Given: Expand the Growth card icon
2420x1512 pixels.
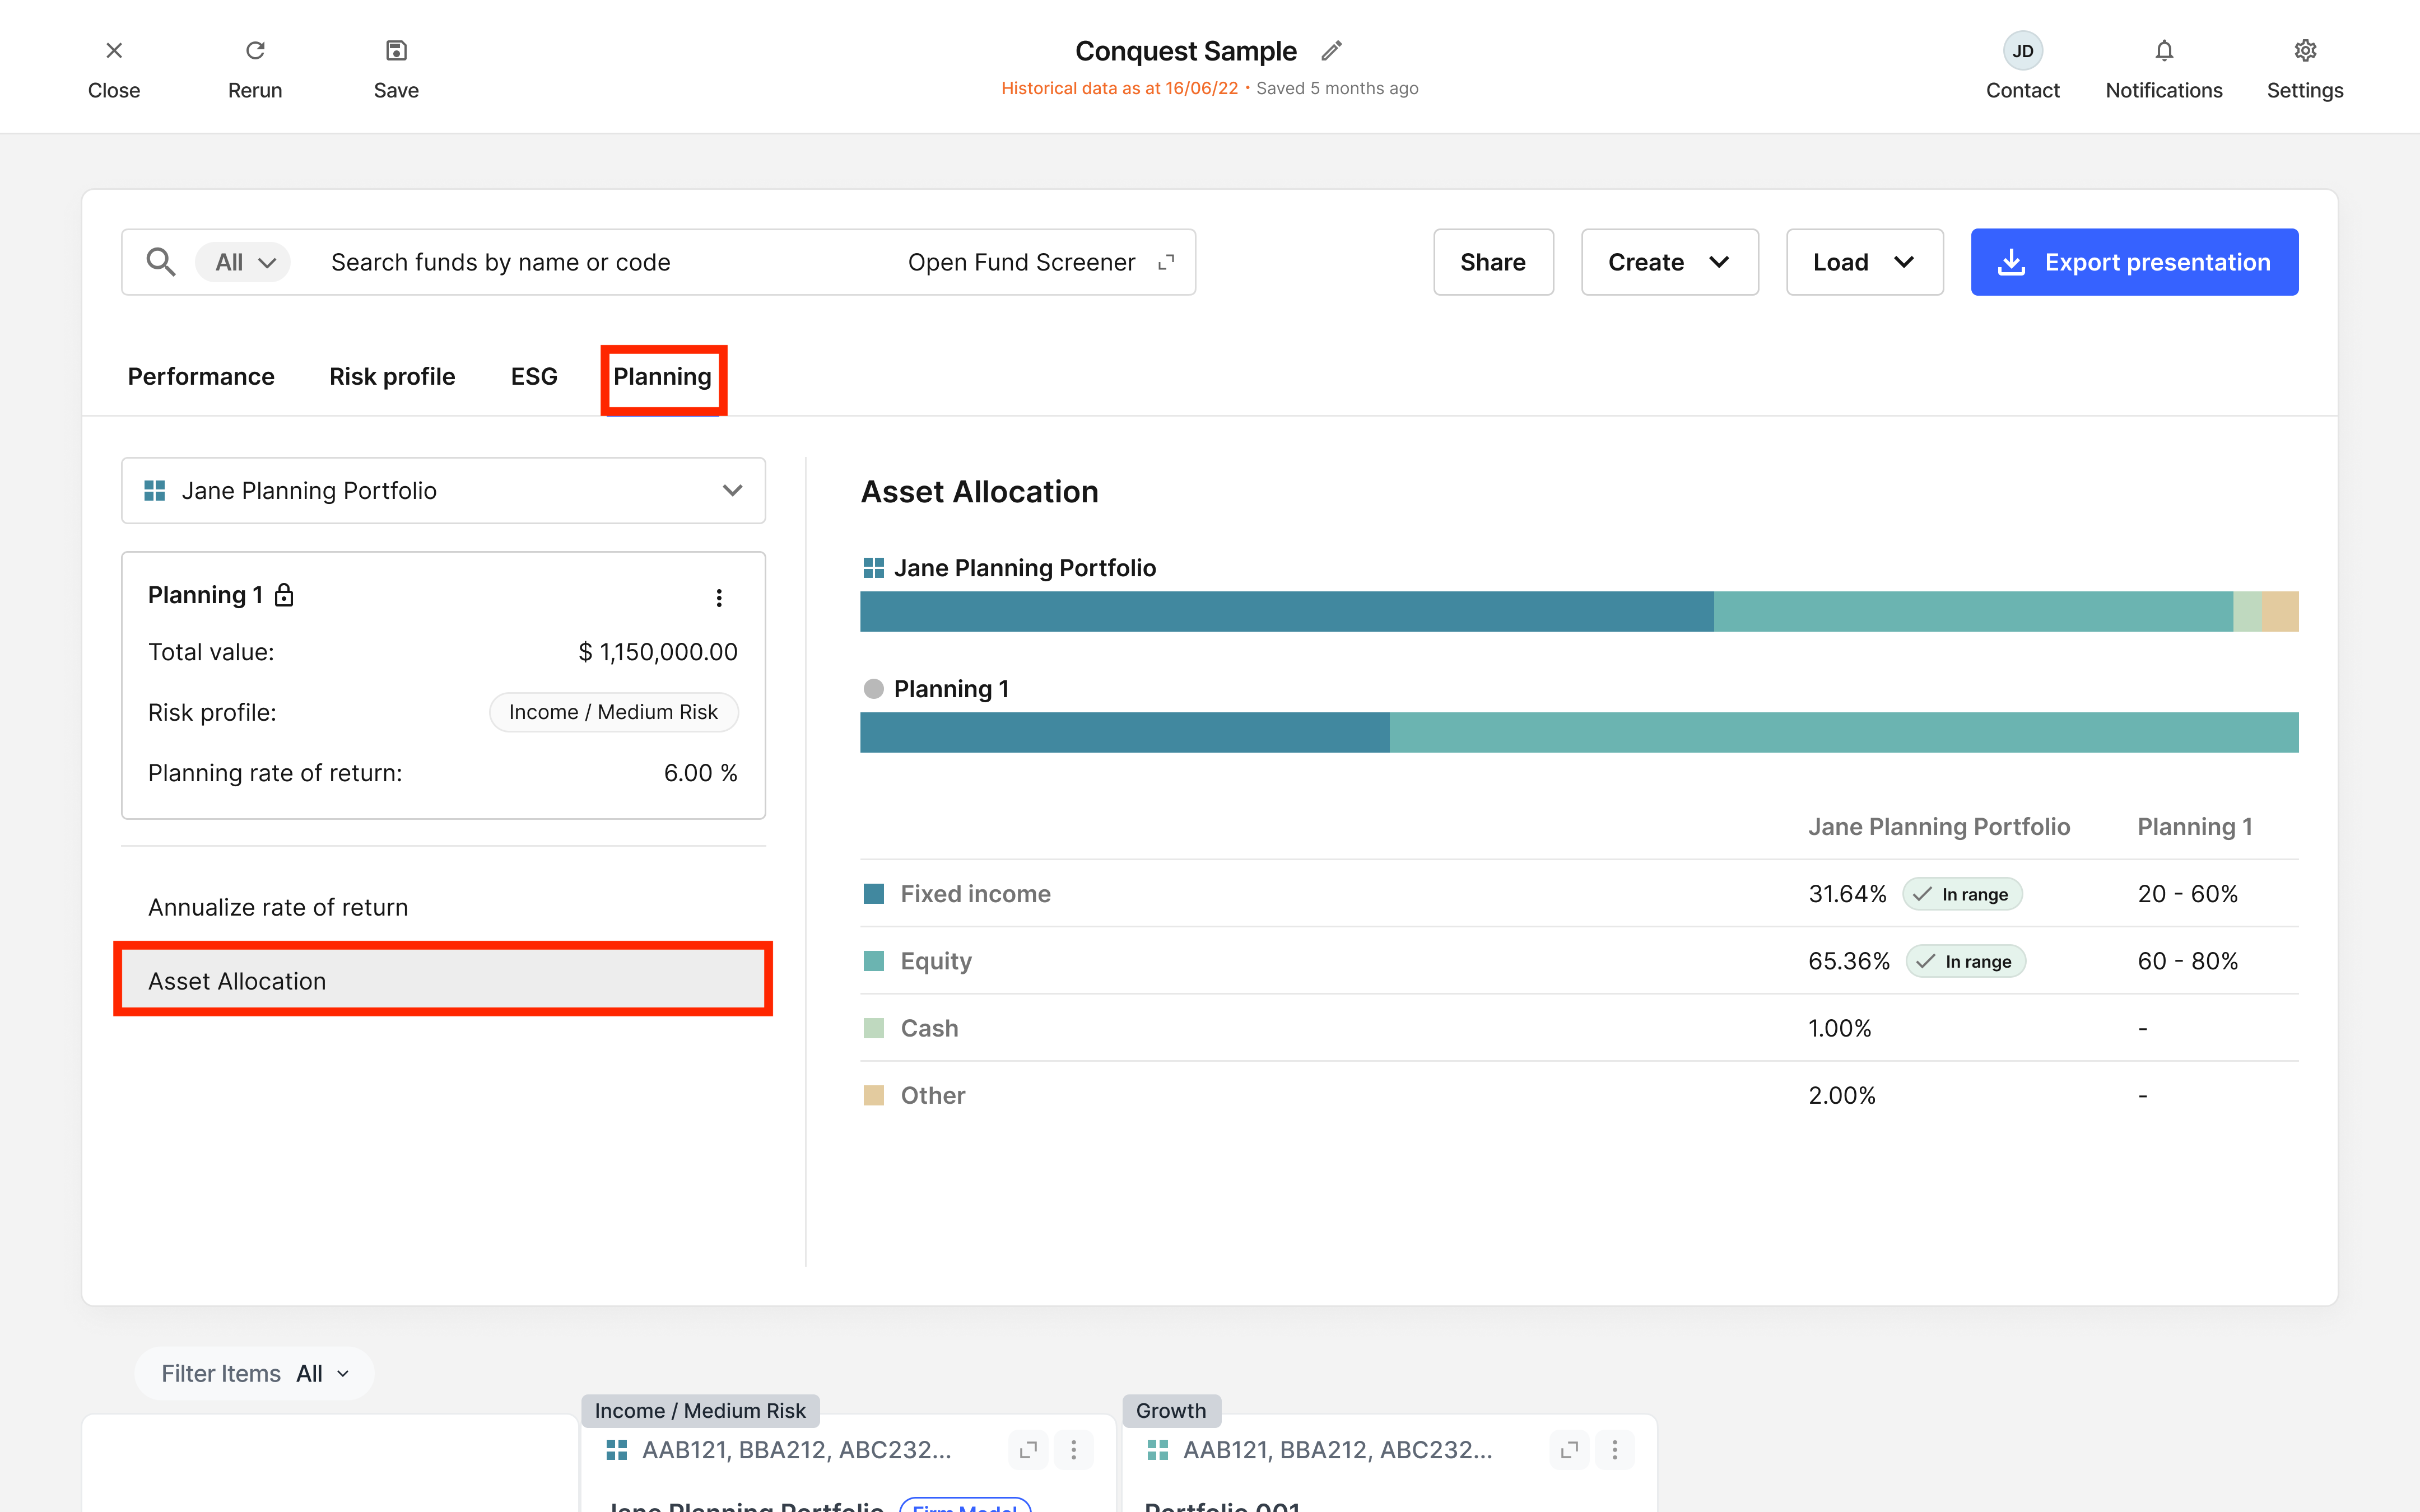Looking at the screenshot, I should click(x=1569, y=1449).
